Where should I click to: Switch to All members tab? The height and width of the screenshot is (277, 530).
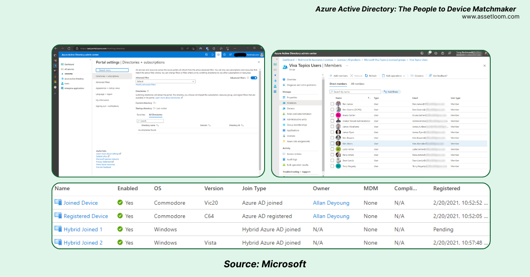tap(358, 83)
